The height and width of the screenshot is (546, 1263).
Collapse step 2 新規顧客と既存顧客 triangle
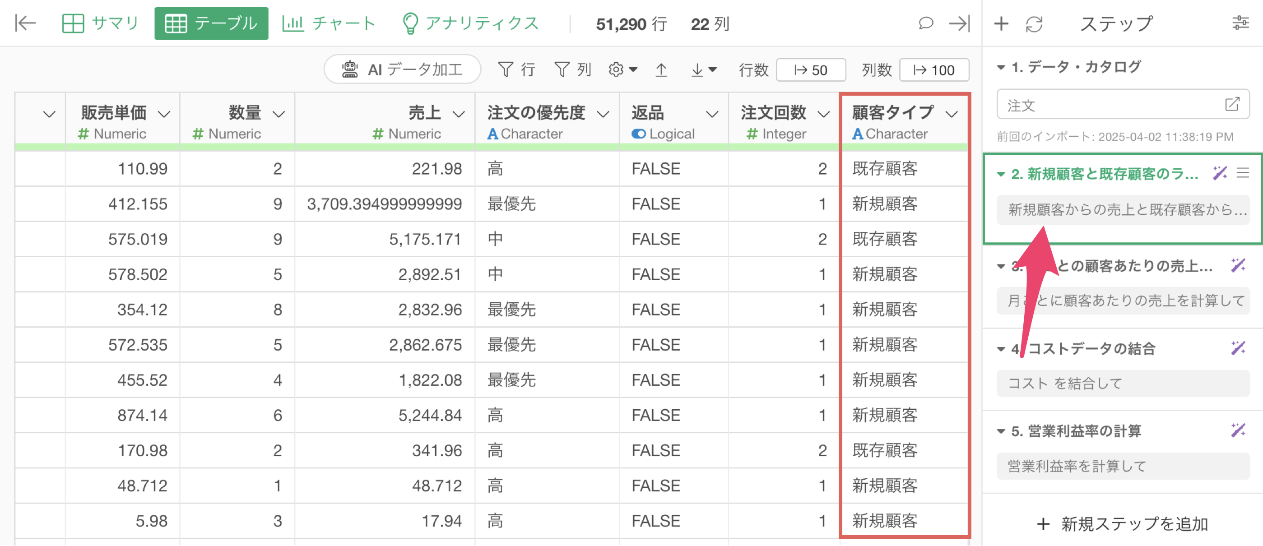(x=1001, y=174)
